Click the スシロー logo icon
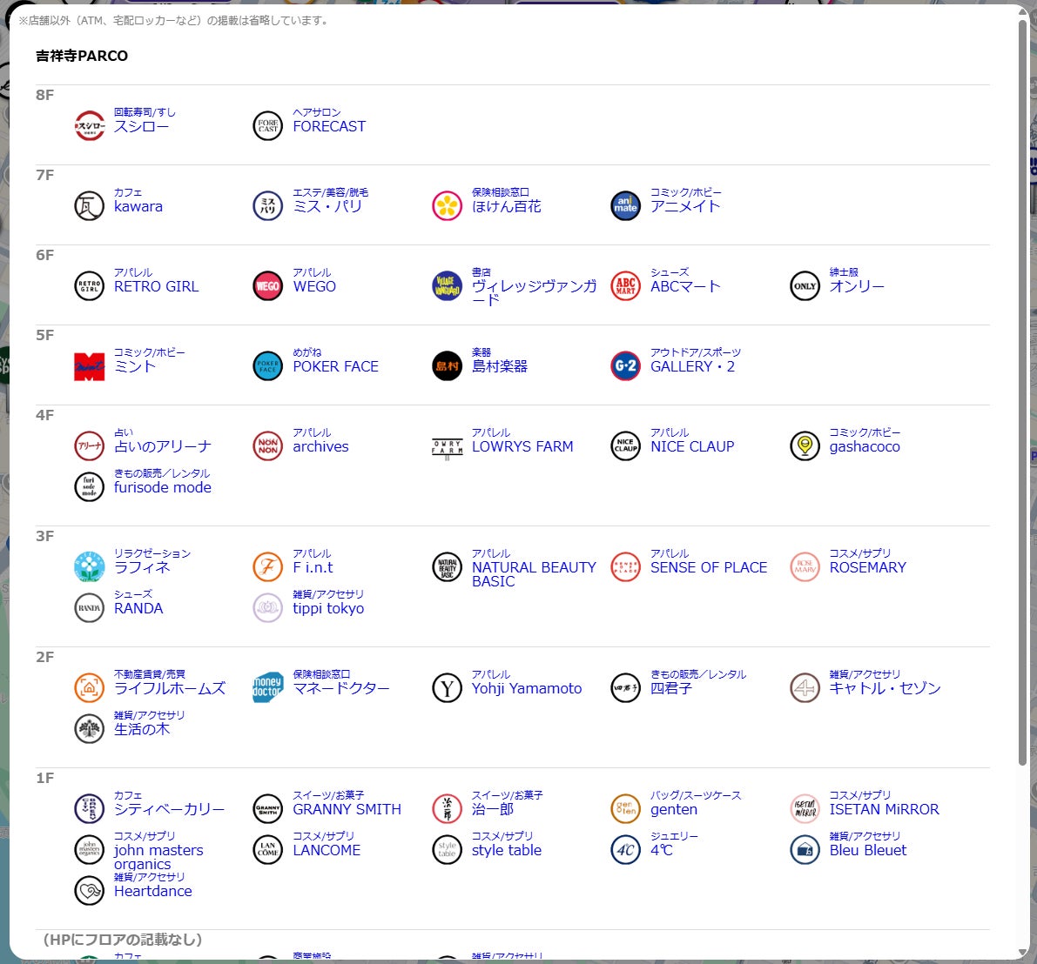 pos(90,125)
